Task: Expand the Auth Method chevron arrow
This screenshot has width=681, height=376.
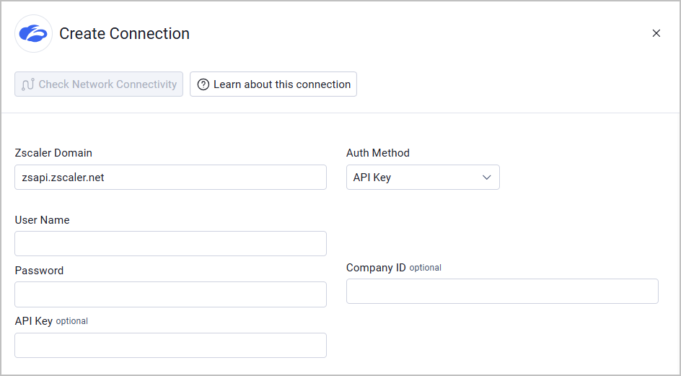Action: (486, 178)
